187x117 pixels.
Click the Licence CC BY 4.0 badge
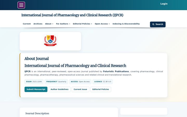103,82
